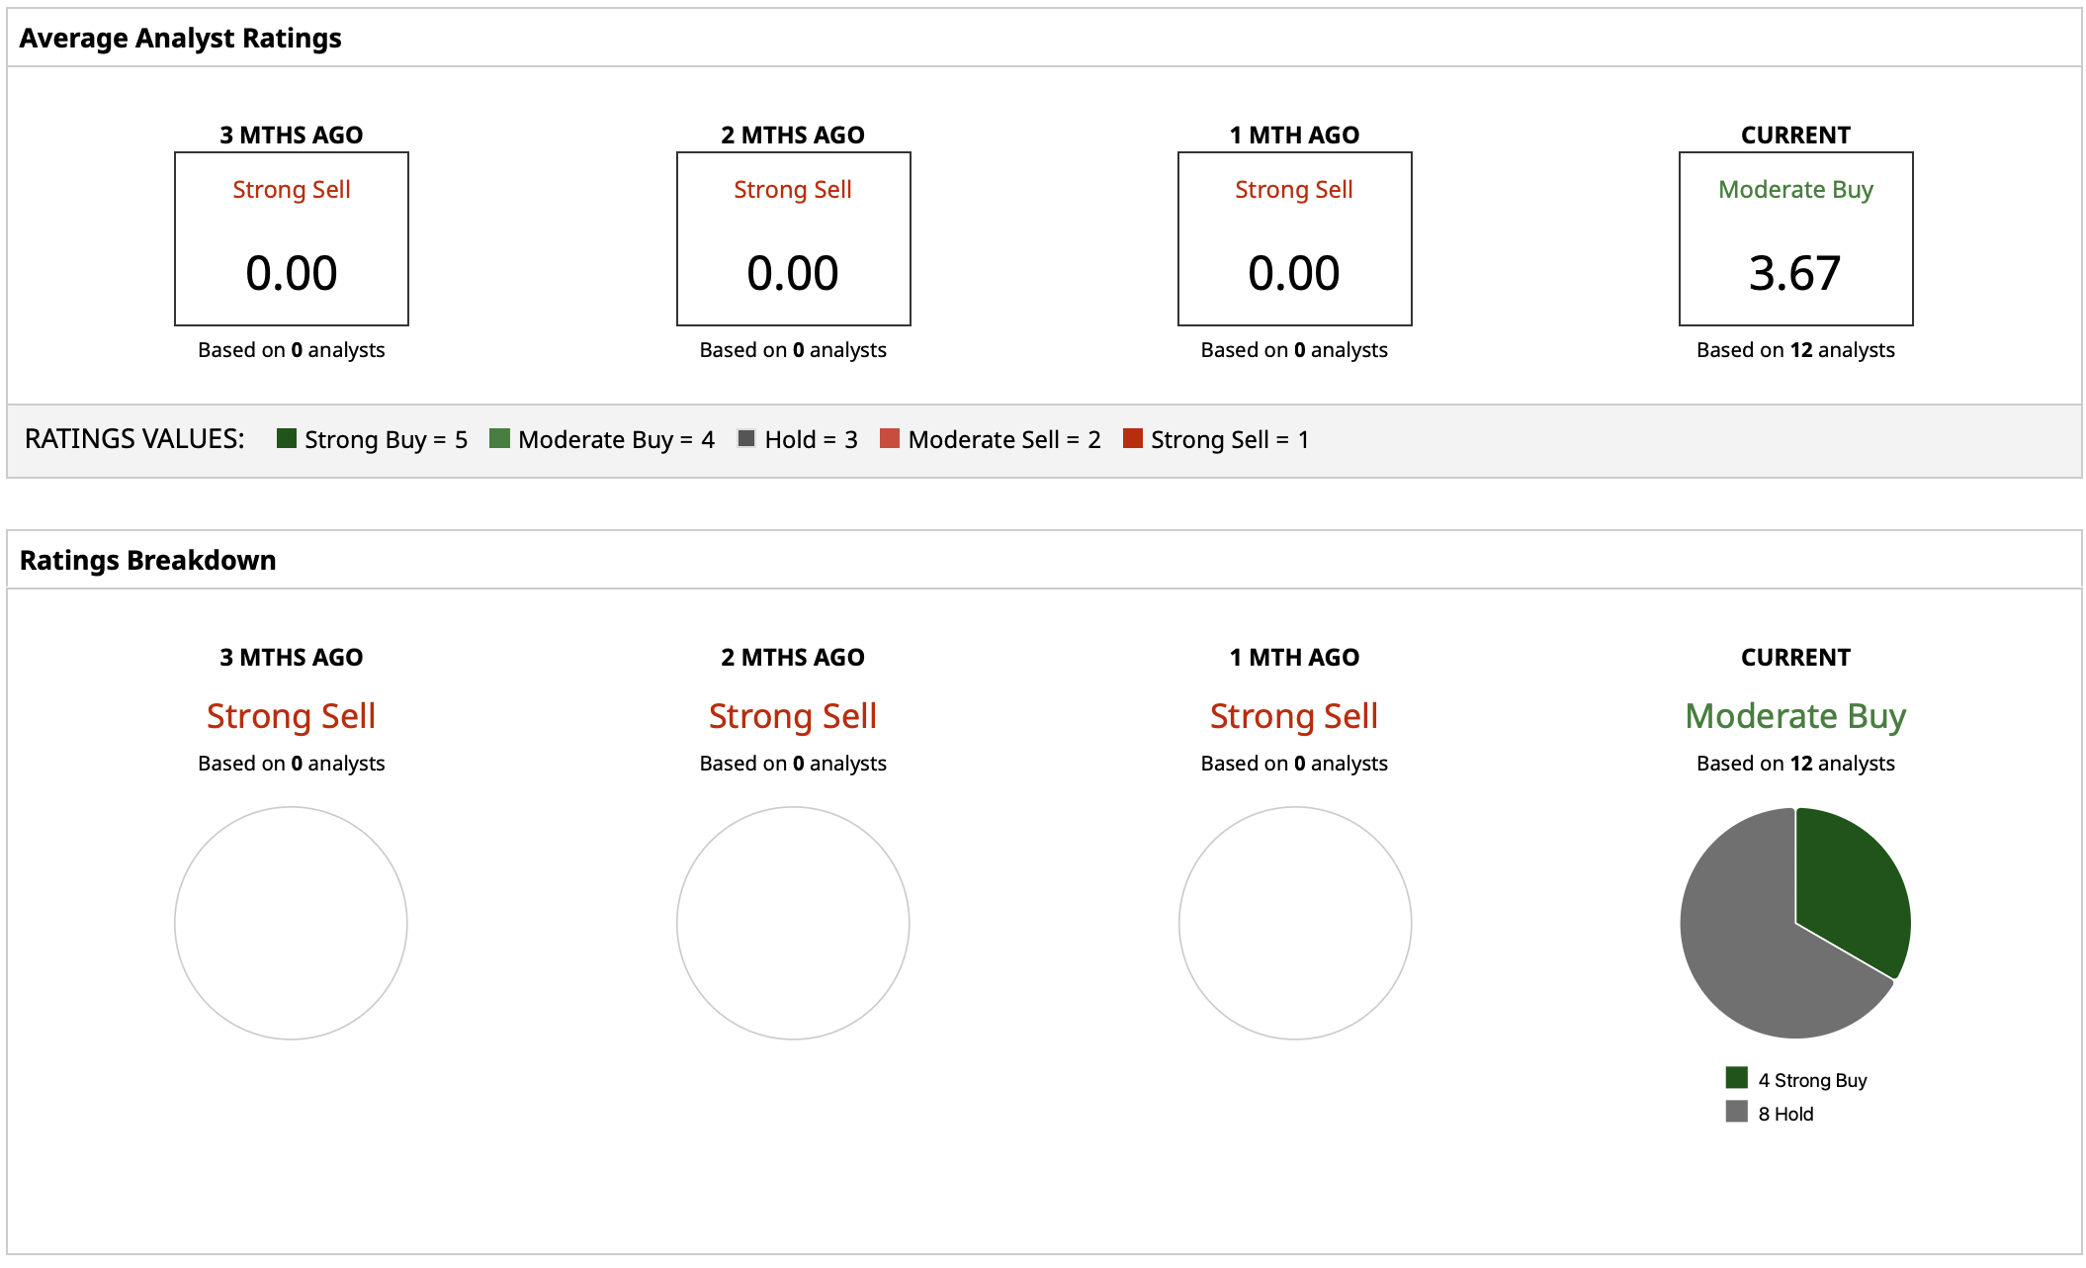Click the 'Moderate Buy = 4' legend text

pos(616,439)
